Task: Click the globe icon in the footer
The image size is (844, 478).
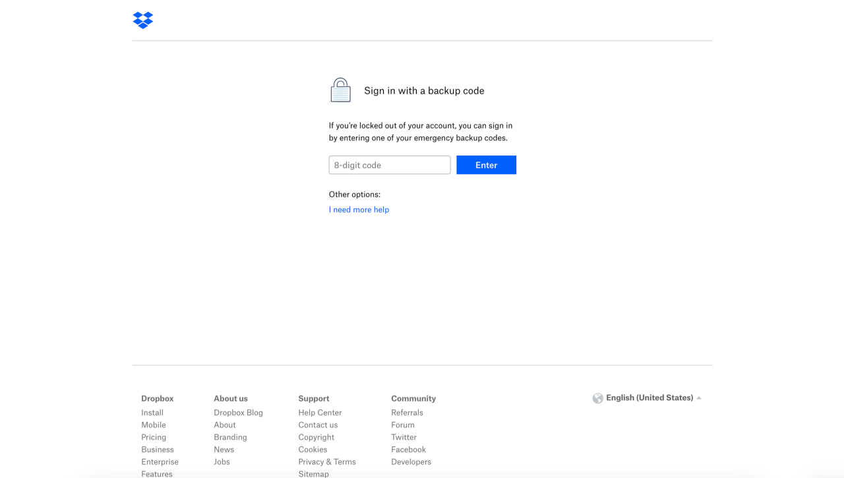Action: pos(598,398)
